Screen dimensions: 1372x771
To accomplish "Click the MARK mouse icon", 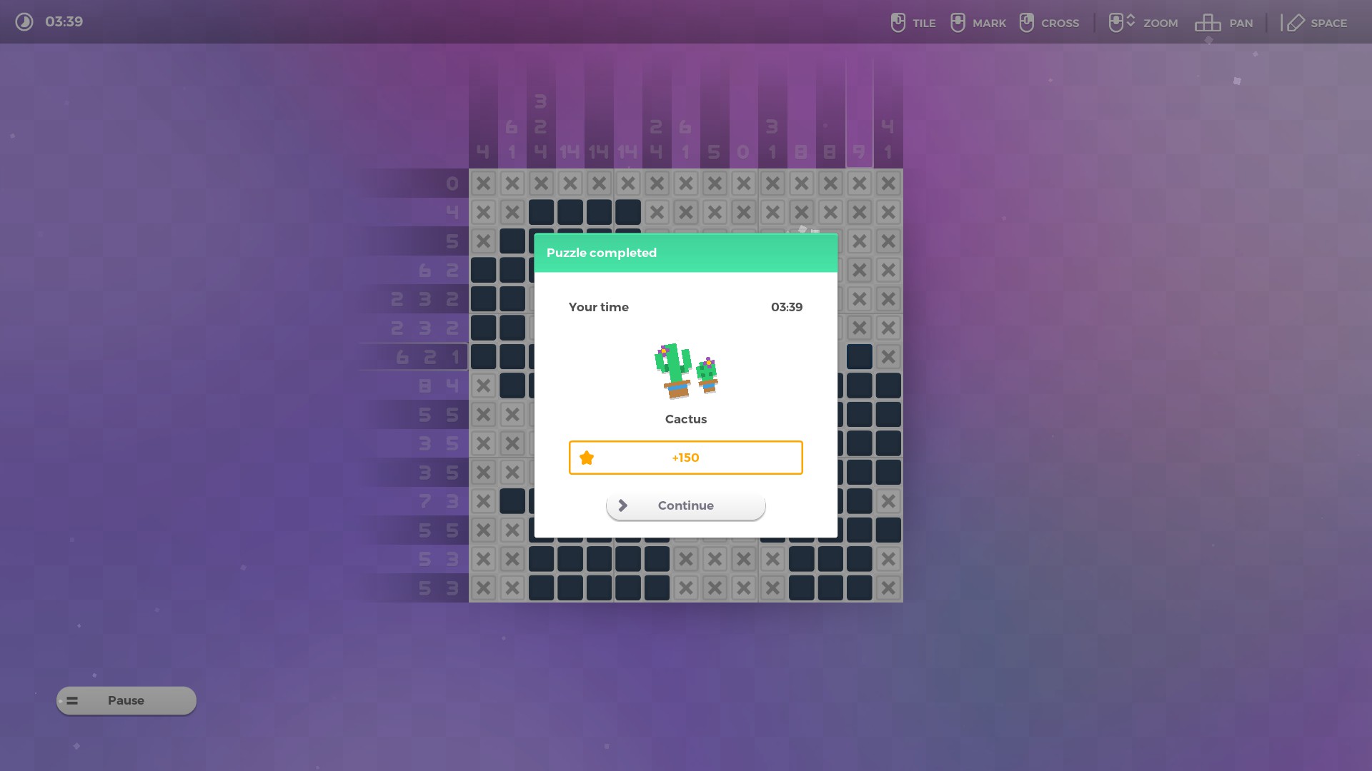I will (x=958, y=23).
